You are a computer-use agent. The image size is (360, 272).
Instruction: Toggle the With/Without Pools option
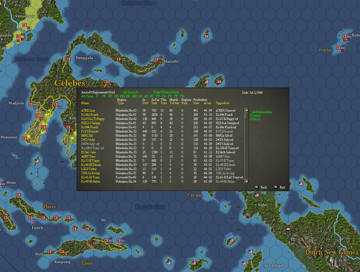[166, 92]
